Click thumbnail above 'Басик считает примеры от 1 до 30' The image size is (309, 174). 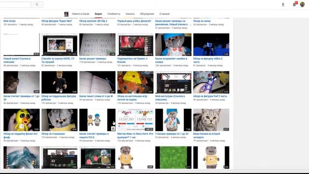pos(21,82)
